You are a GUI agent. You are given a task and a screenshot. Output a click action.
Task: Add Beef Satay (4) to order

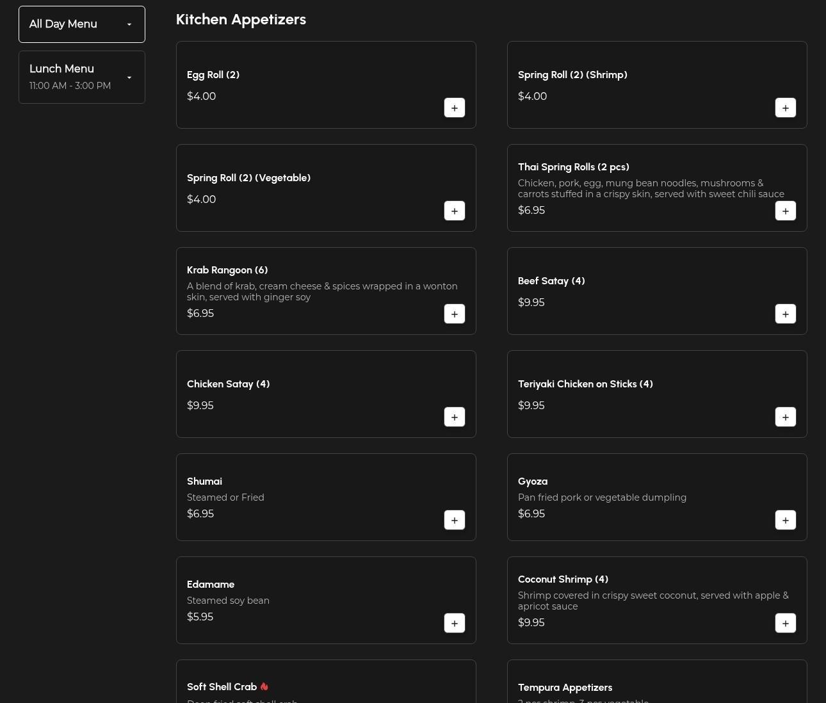tap(785, 314)
